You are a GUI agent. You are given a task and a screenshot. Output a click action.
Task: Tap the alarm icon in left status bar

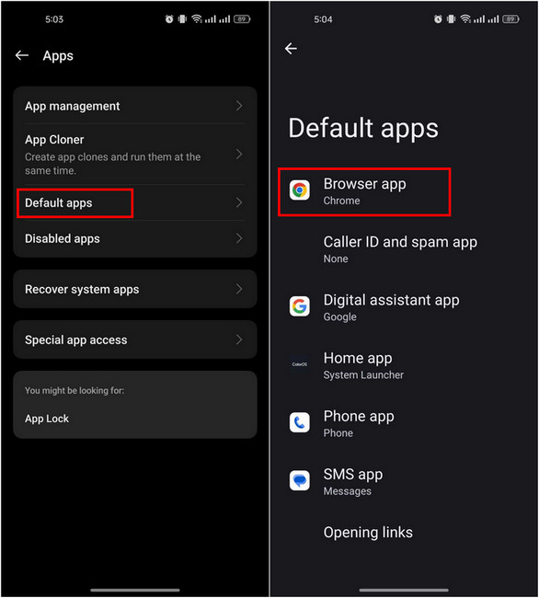[x=169, y=19]
